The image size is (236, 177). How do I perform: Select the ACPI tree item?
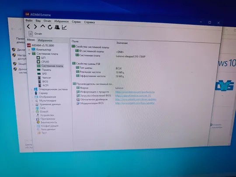[44, 86]
